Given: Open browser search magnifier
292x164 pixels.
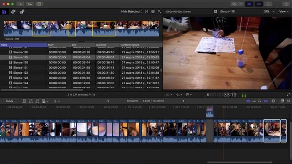Looking at the screenshot, I should 159,11.
